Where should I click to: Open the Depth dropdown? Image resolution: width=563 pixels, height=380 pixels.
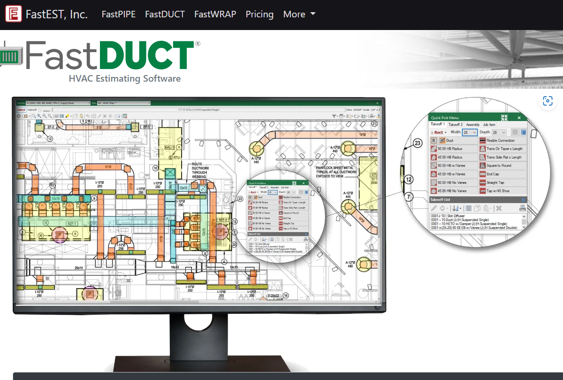499,132
